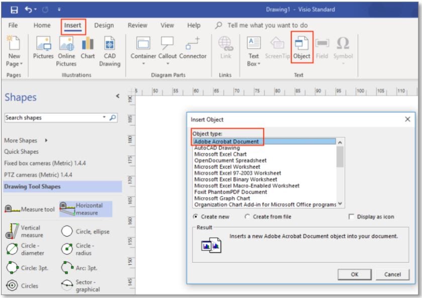The width and height of the screenshot is (422, 298).
Task: Expand the Text Box dropdown arrow
Action: [x=259, y=64]
